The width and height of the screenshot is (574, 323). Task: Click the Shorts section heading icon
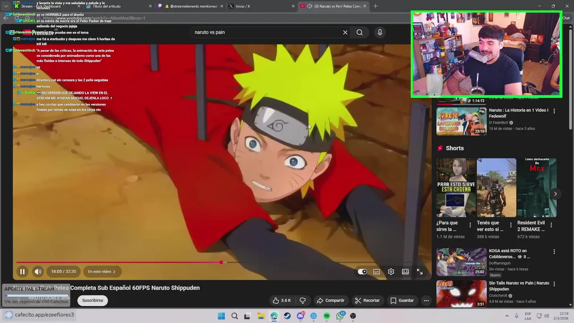tap(440, 148)
